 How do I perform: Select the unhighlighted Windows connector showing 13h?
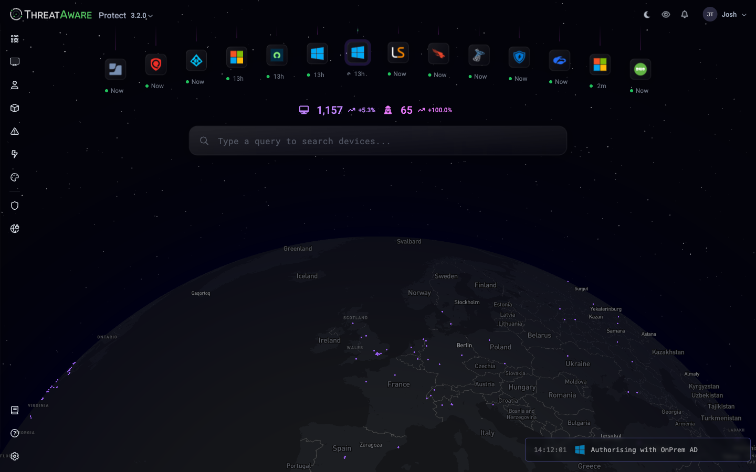pyautogui.click(x=317, y=53)
